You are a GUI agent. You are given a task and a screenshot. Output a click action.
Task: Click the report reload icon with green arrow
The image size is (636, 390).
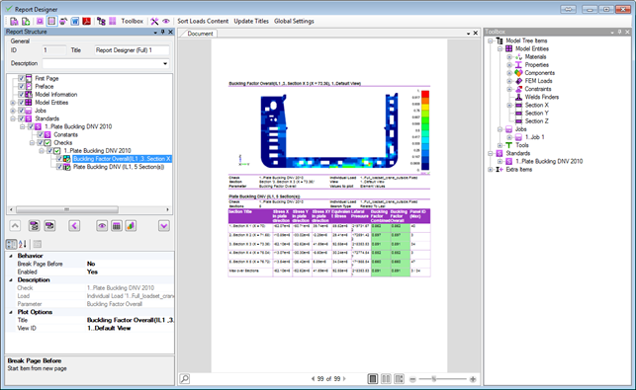(25, 21)
